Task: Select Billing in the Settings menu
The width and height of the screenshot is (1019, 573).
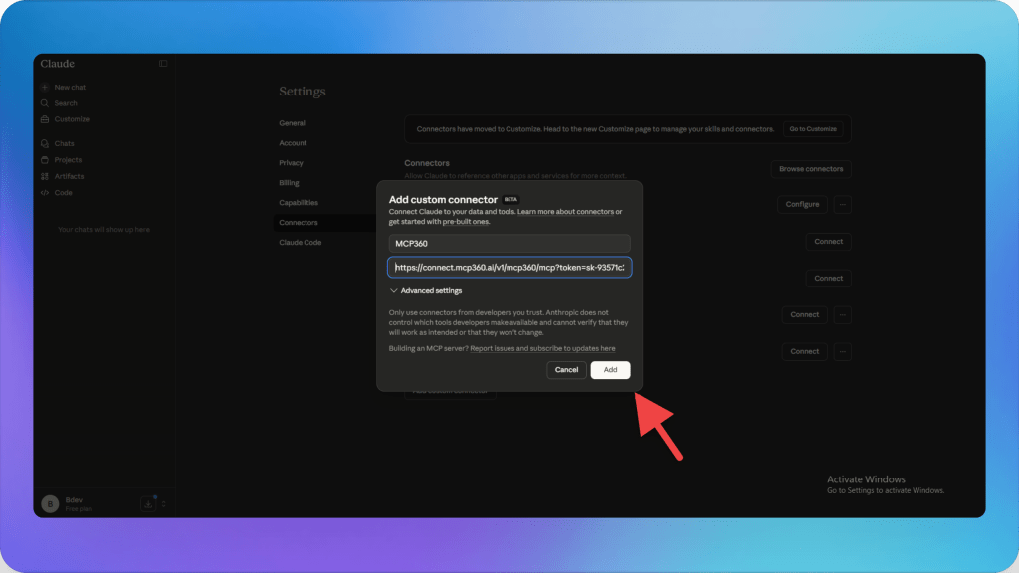Action: click(289, 183)
